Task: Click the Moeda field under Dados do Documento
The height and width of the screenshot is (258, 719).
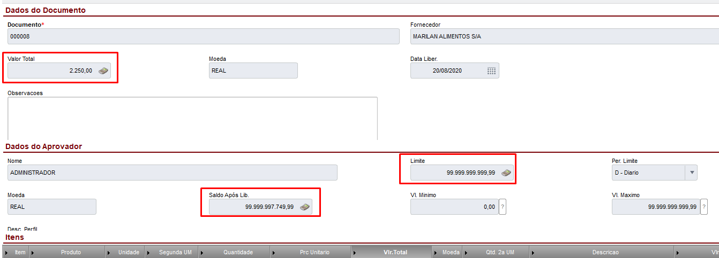Action: pos(253,71)
